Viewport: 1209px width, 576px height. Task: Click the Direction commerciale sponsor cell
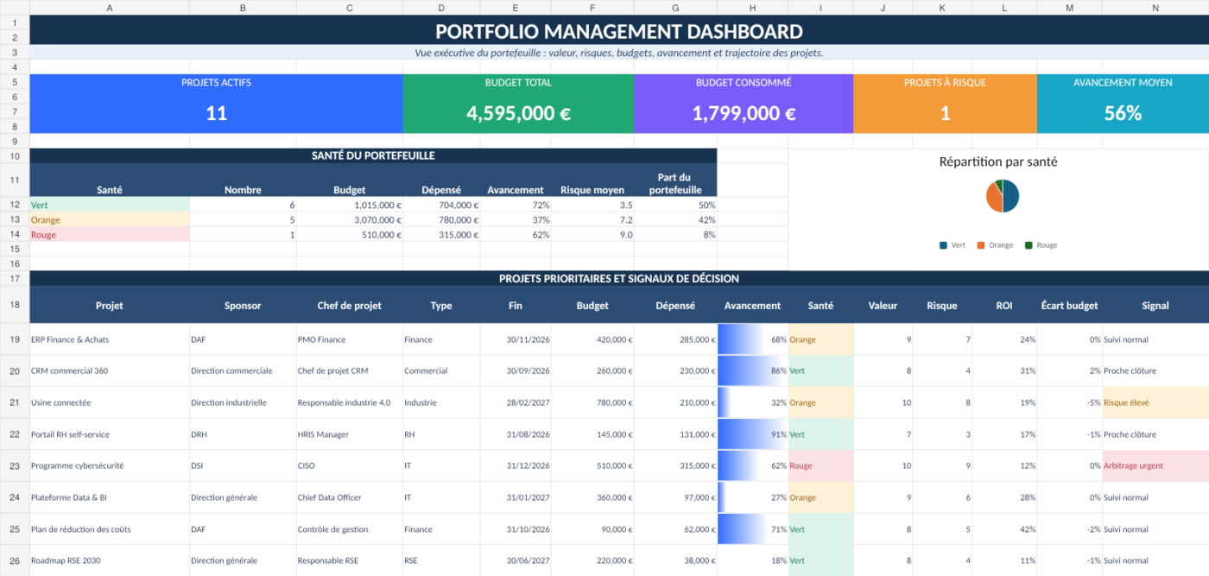click(243, 370)
